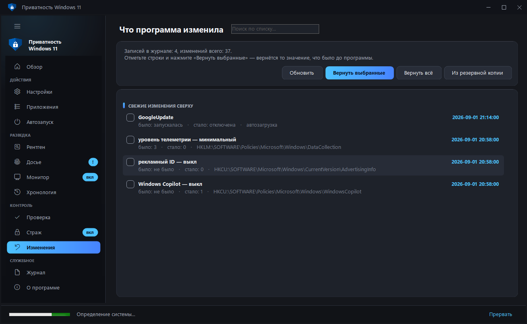Click the document icon for Журнал
Viewport: 527px width, 324px height.
click(x=17, y=272)
